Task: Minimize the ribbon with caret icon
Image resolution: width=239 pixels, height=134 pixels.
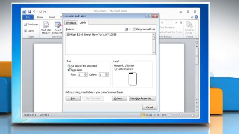Action: click(192, 17)
